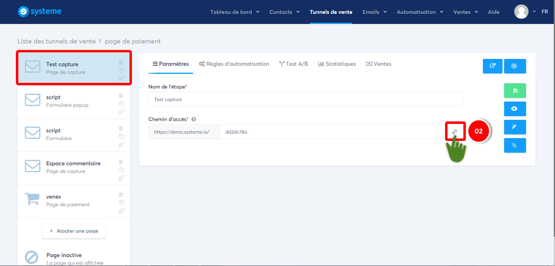Expand the Tableau de bord menu

click(235, 12)
